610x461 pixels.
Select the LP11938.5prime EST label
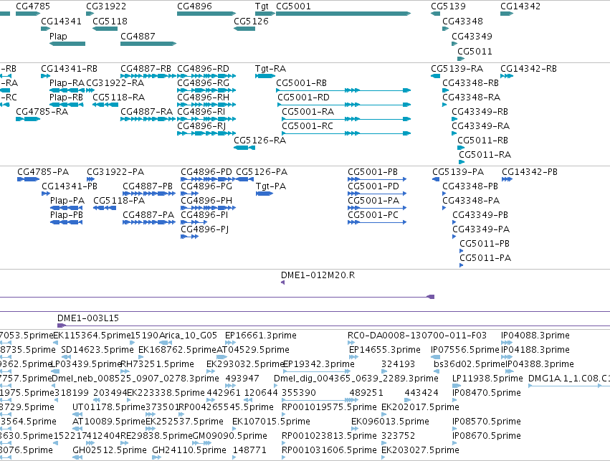tap(487, 379)
